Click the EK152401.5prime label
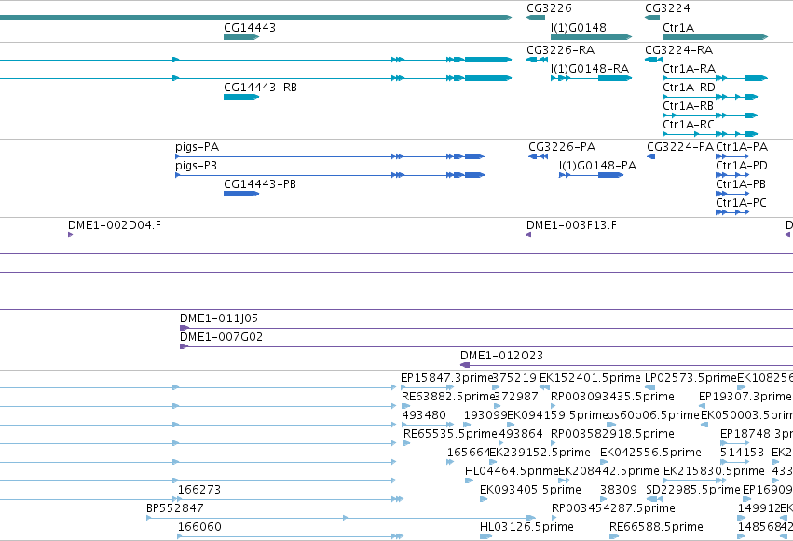Screen dimensions: 793x541 (x=590, y=378)
